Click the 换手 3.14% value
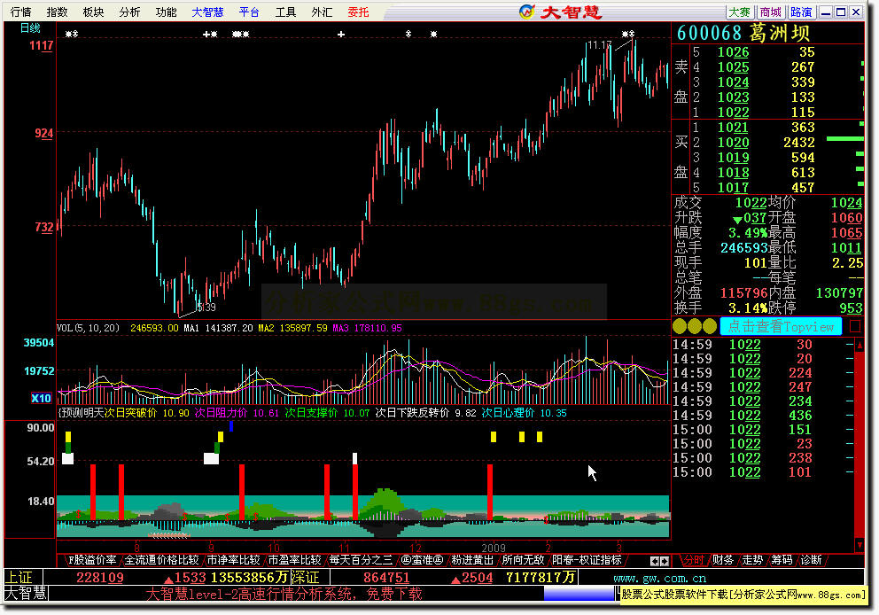Viewport: 879px width, 615px height. click(x=747, y=307)
